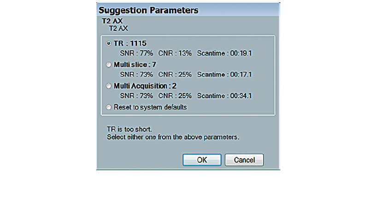Choose the Multi slice : 7 radio option
Viewport: 376px width, 208px height.
(x=109, y=65)
